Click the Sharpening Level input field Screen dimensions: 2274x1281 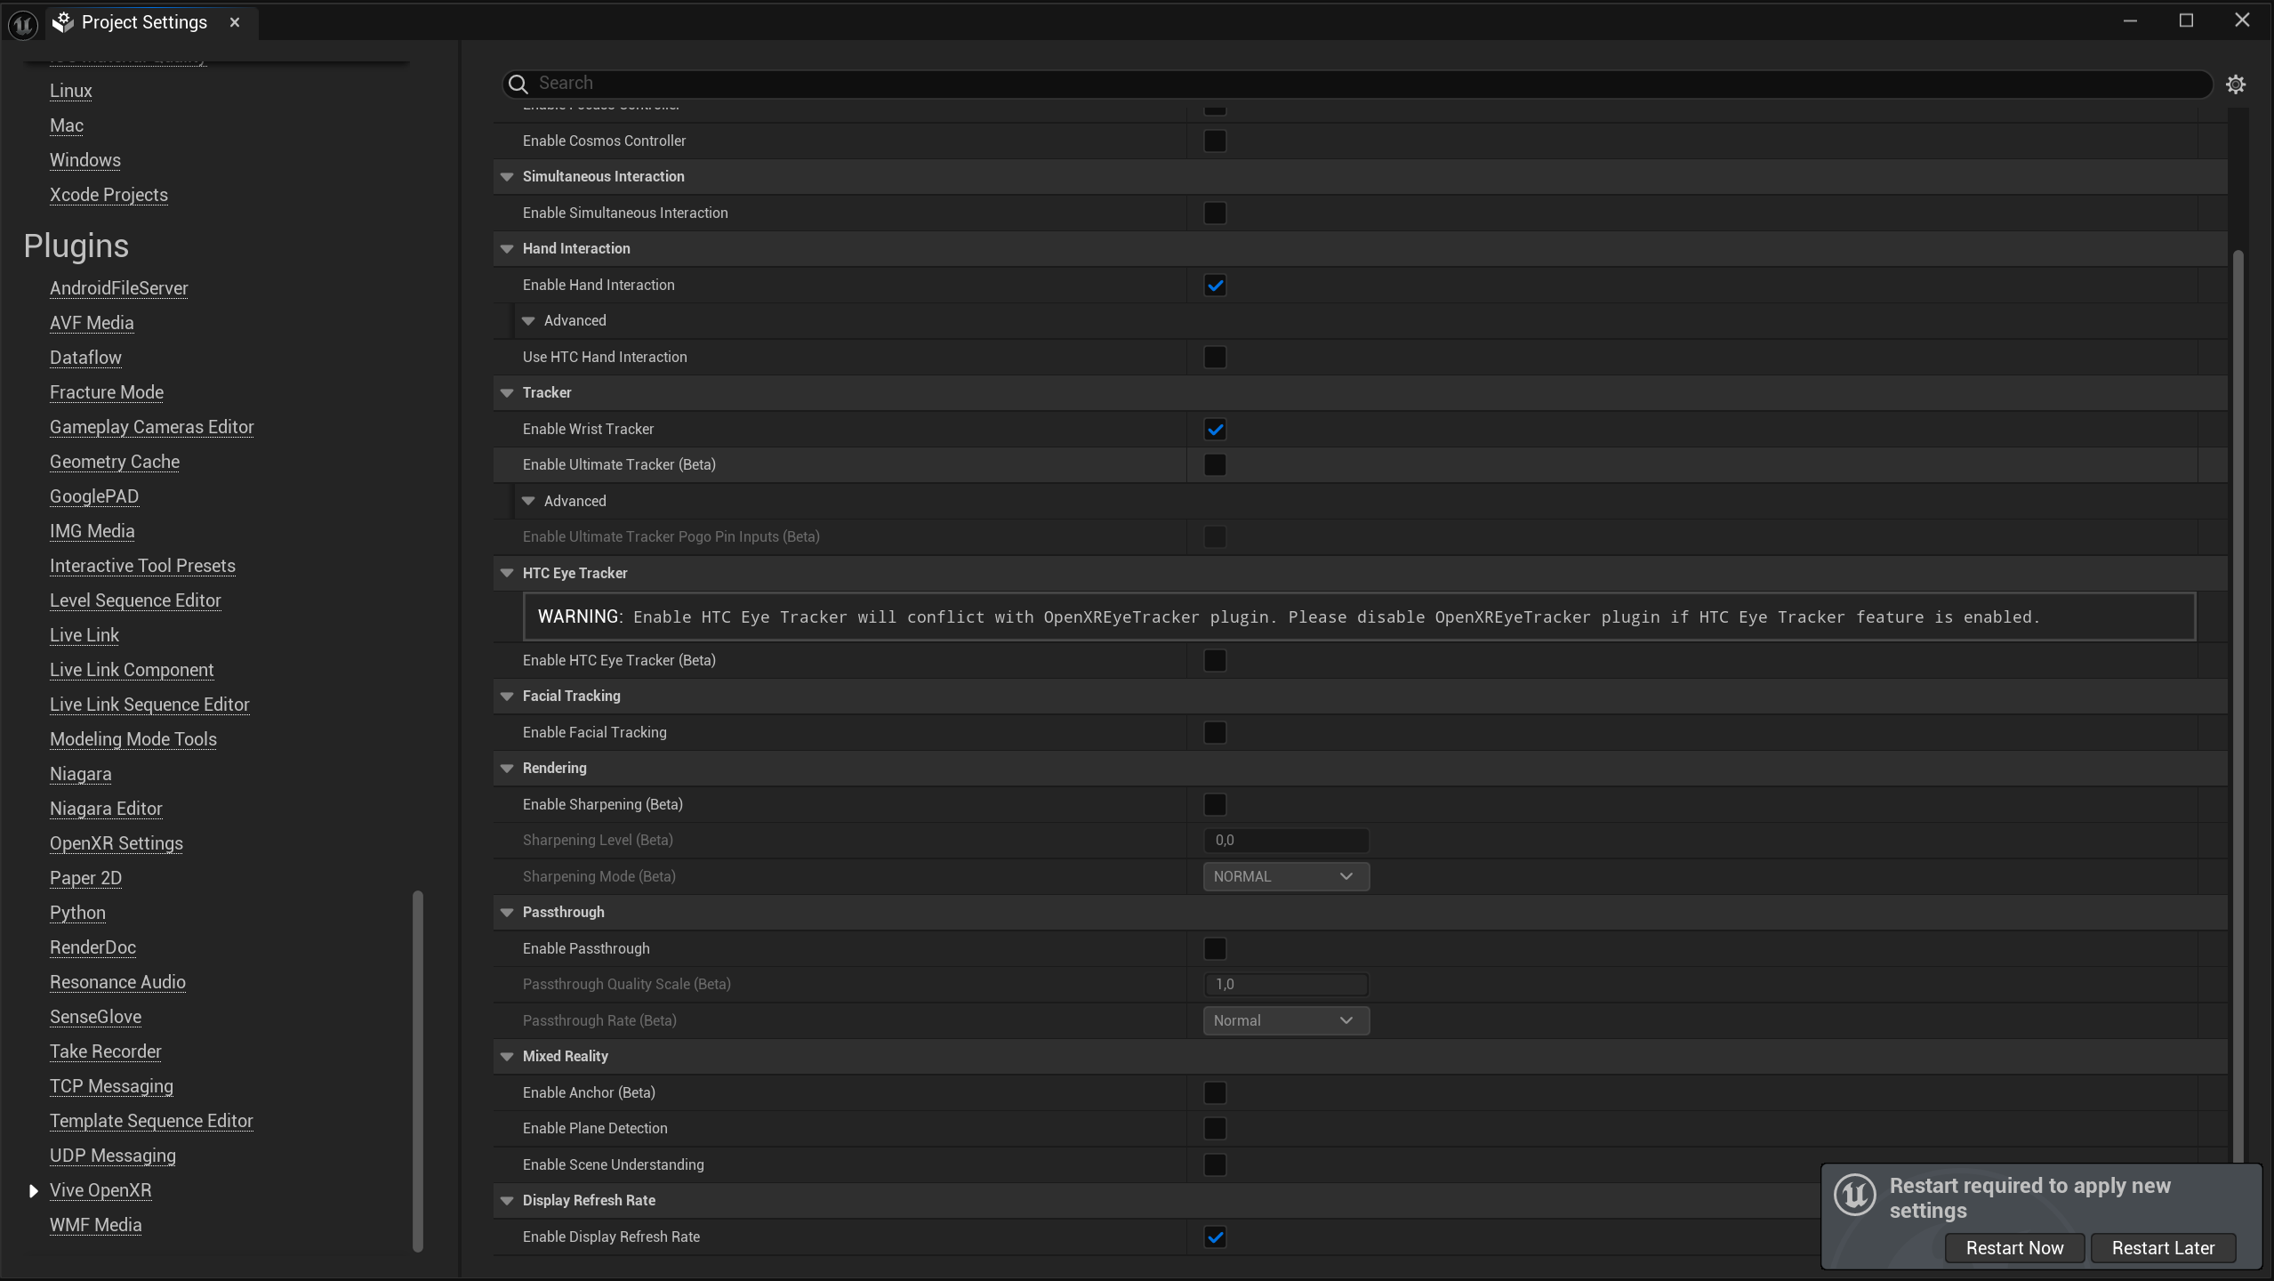tap(1284, 839)
